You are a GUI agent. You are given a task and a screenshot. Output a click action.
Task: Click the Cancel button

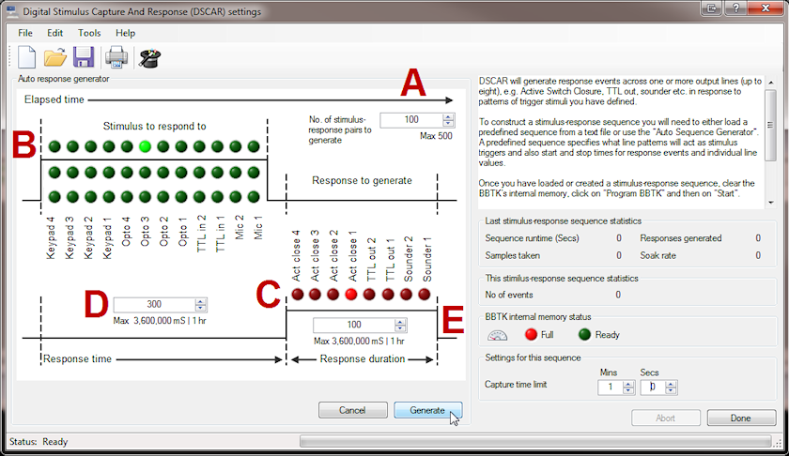tap(352, 410)
